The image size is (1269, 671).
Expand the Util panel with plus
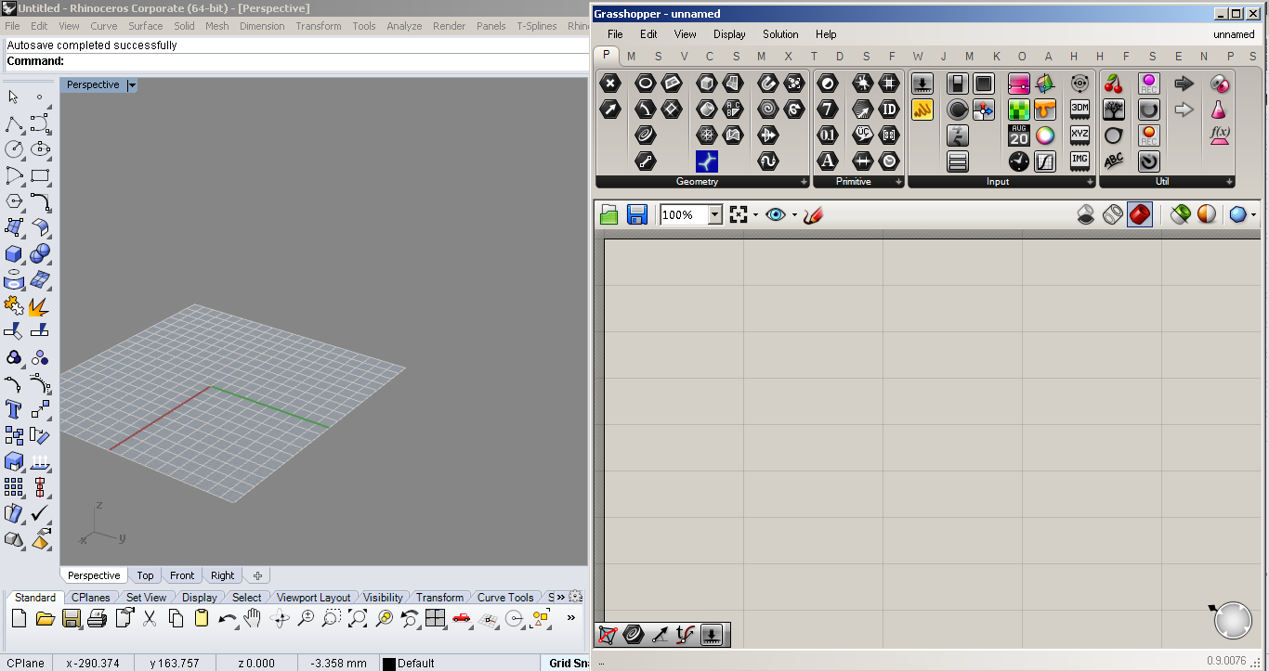(x=1229, y=182)
